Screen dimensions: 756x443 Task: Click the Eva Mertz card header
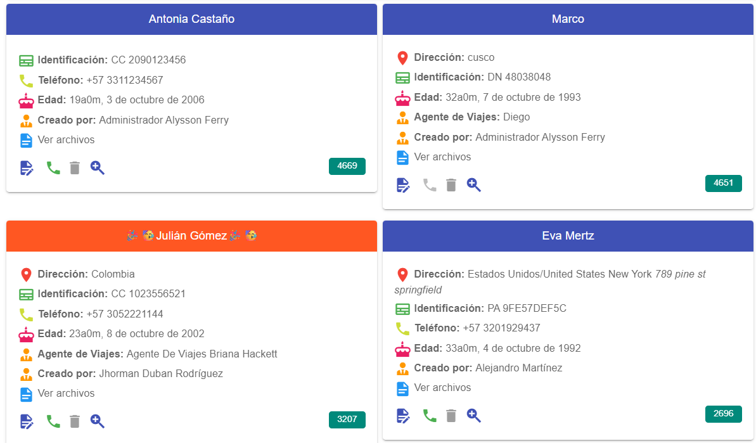[568, 236]
